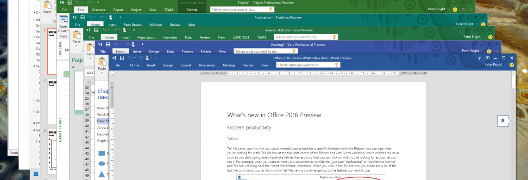
Task: Select slide 3 thumbnail with chart
Action: point(51,151)
